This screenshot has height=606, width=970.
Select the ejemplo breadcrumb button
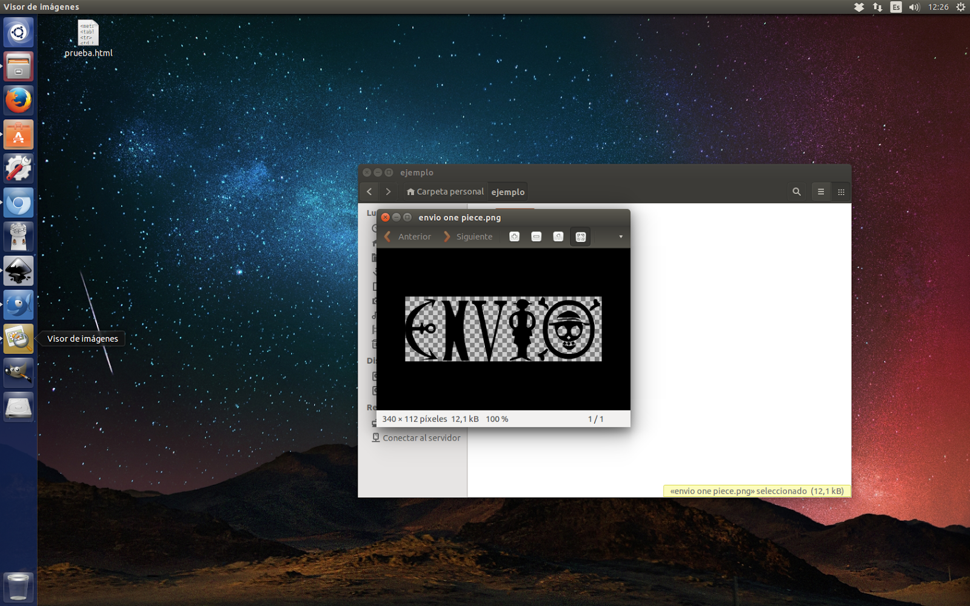(x=508, y=192)
